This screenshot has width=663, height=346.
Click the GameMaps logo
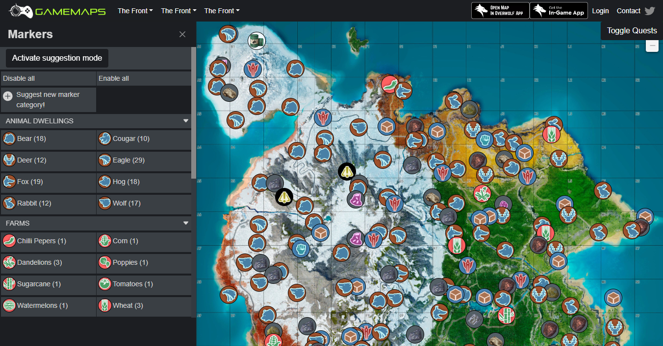58,11
